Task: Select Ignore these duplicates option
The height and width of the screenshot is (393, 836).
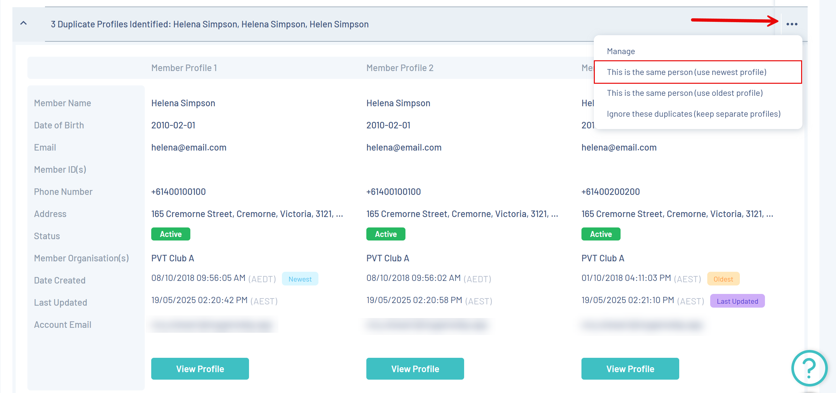Action: click(693, 114)
